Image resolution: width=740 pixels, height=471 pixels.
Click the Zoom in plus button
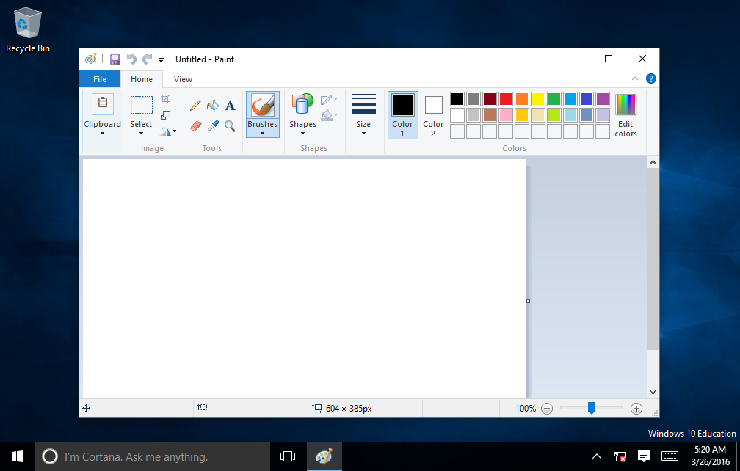tap(636, 409)
